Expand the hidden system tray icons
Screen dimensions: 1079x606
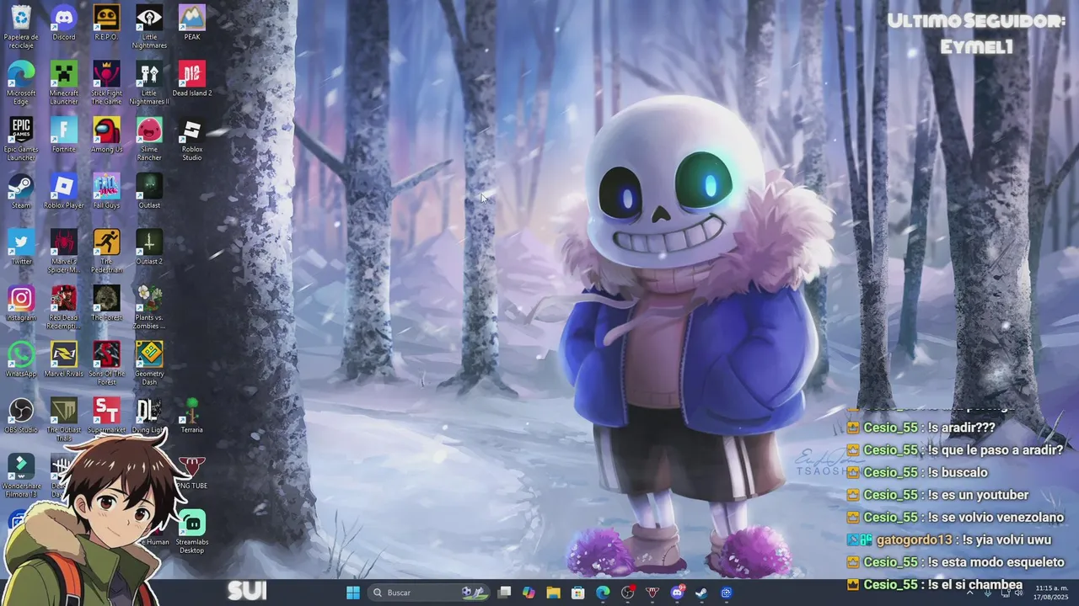[969, 593]
